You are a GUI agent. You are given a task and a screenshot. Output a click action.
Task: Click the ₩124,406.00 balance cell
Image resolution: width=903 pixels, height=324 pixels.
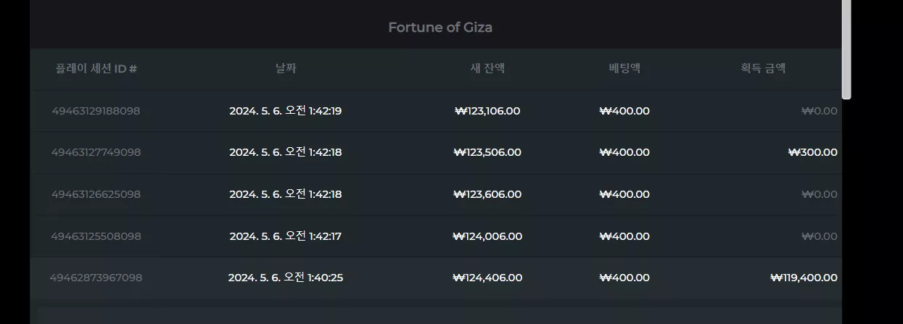click(487, 278)
